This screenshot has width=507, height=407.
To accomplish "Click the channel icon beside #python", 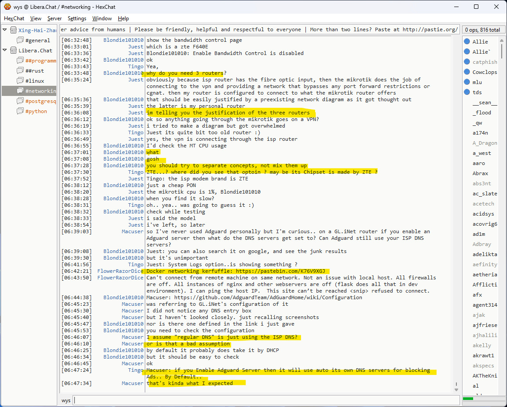I will point(20,111).
